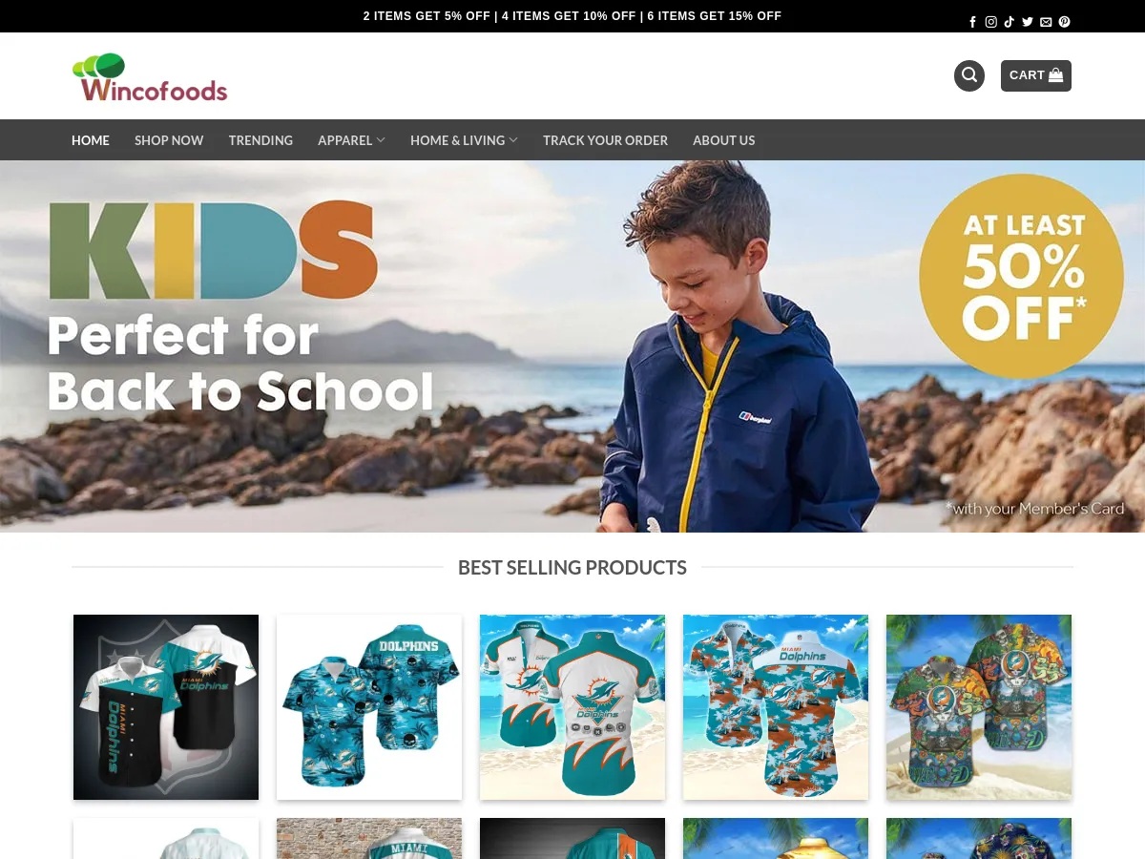Open the Pinterest social icon

1064,22
